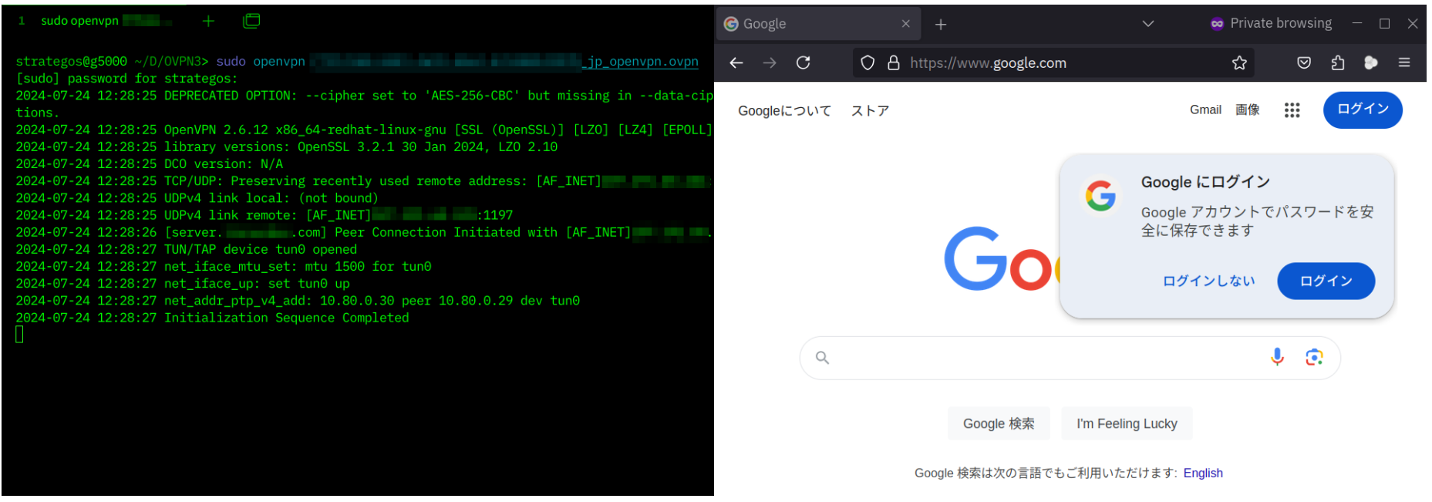Click 'Google にログイン' popup heading
This screenshot has height=502, width=1432.
click(x=1205, y=182)
